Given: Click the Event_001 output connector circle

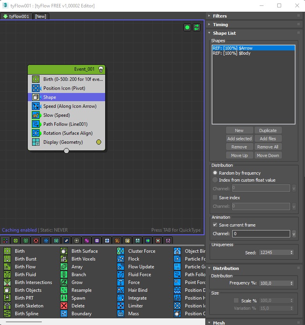Looking at the screenshot, I should tap(66, 151).
